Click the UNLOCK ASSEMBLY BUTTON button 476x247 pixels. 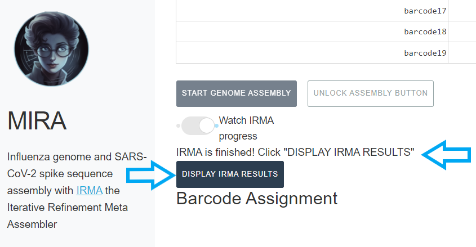[x=370, y=93]
